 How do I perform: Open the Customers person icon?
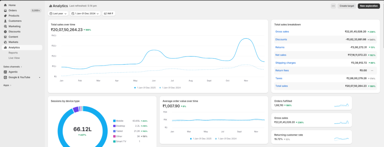[5, 21]
